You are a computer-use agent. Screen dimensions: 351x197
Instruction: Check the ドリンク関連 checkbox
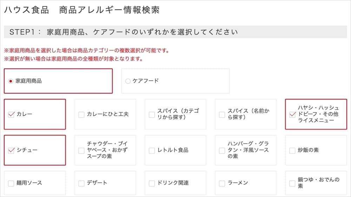click(x=152, y=183)
